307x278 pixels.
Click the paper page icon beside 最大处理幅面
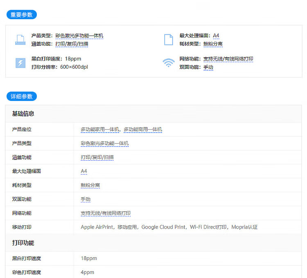coord(168,40)
